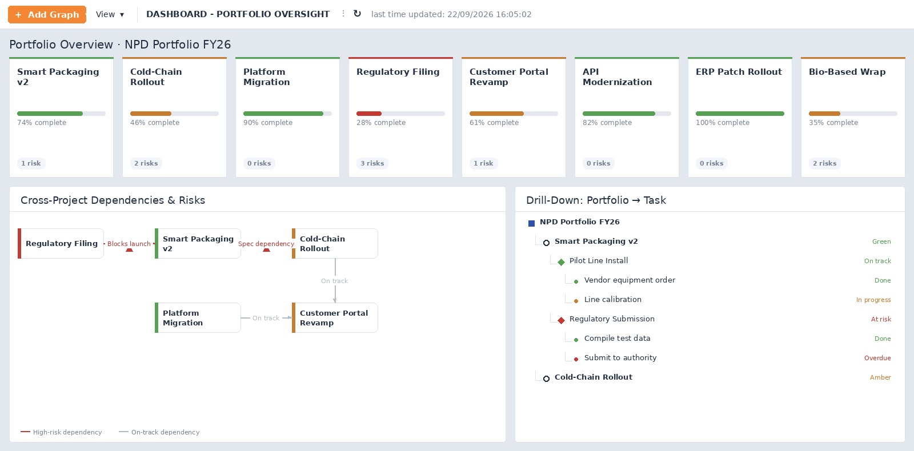Click the Overdue status label
This screenshot has width=914, height=451.
tap(877, 358)
